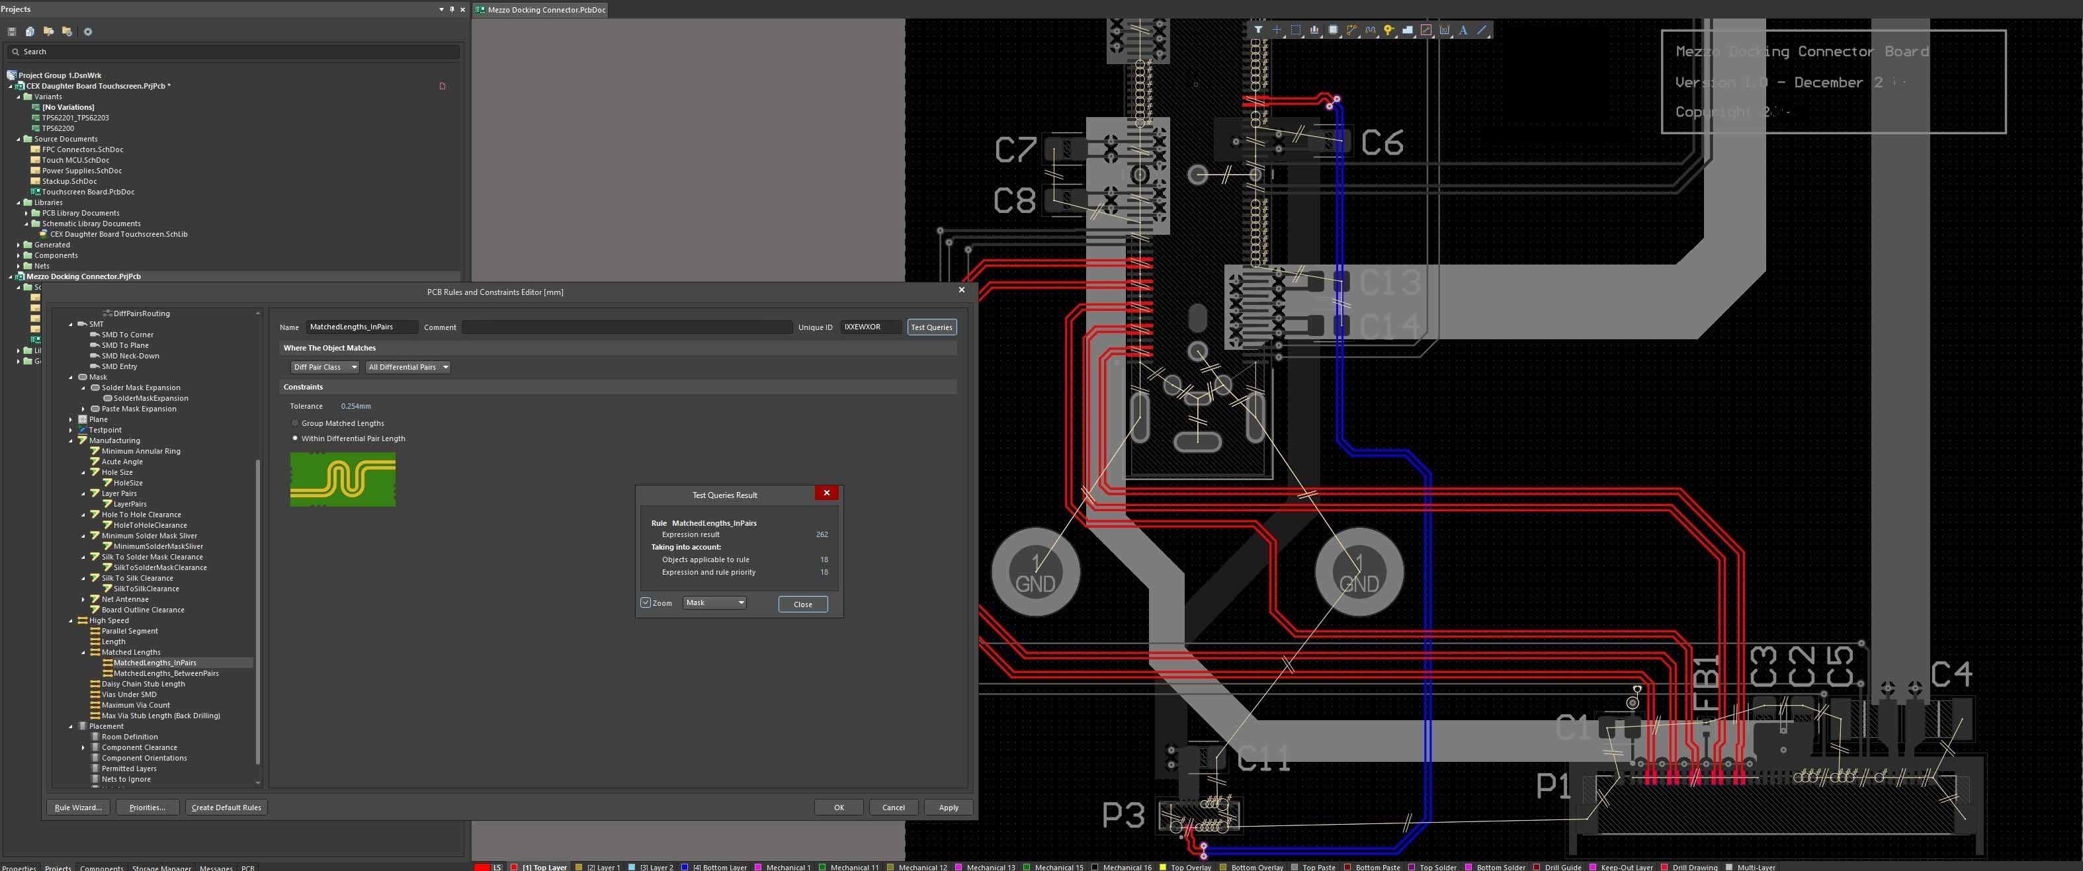Click the place line tool icon
2083x871 pixels.
(1482, 30)
